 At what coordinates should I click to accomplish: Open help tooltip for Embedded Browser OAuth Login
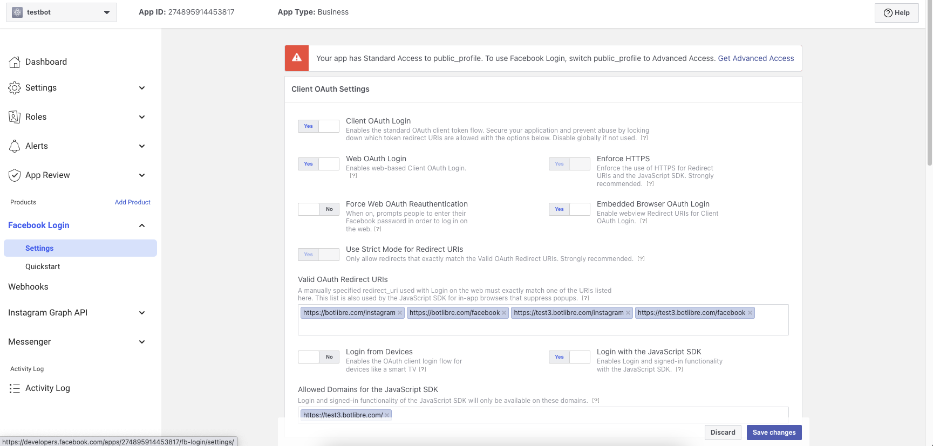[644, 221]
